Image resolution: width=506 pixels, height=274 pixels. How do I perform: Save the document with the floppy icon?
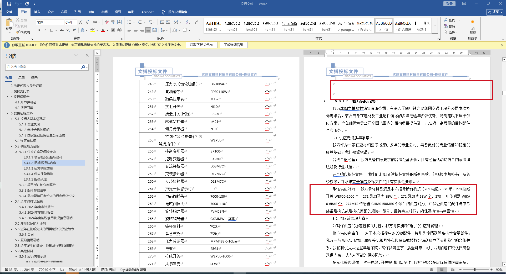(9, 4)
